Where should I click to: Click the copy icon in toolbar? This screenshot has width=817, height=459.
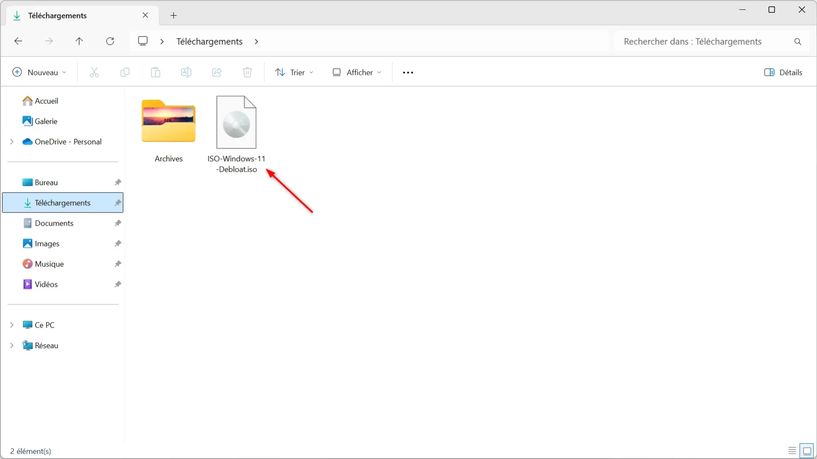coord(125,72)
